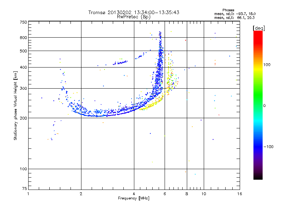Click the green zero region of the color bar
The height and width of the screenshot is (211, 282).
258,105
